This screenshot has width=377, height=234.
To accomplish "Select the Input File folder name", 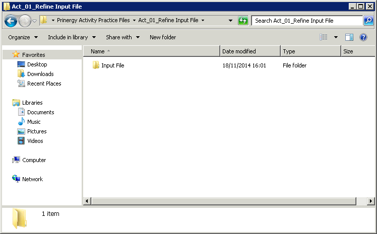I will point(113,65).
